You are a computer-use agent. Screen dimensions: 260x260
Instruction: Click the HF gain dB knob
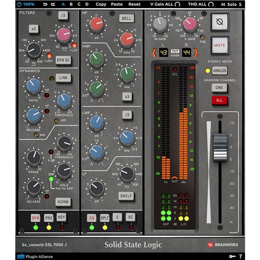click(97, 24)
